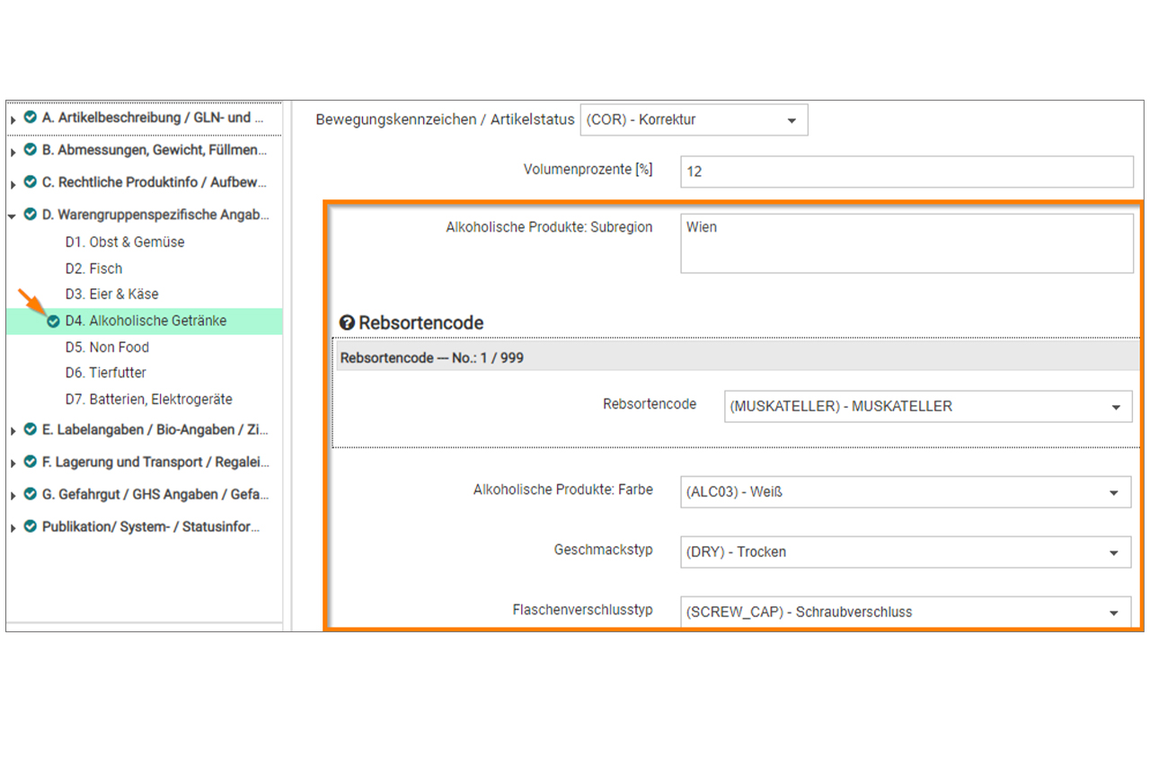The image size is (1150, 767).
Task: Open D. Warengruppenspezifische Angab section label
Action: pos(155,215)
